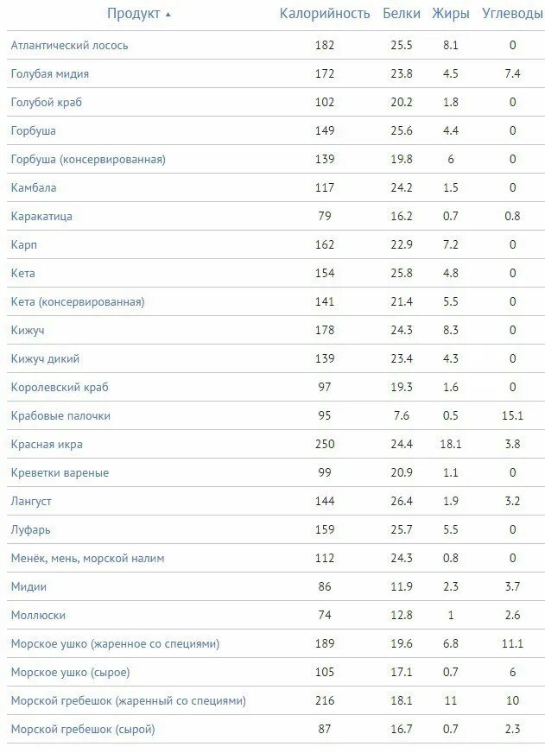Image resolution: width=545 pixels, height=753 pixels.
Task: Click the Продукт column header
Action: point(134,14)
